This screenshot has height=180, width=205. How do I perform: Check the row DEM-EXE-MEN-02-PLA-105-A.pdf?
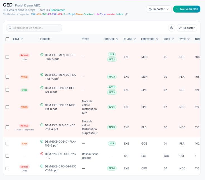click(7, 77)
